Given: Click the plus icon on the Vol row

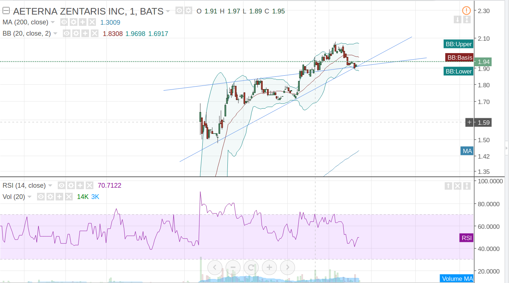Looking at the screenshot, I should coord(60,197).
